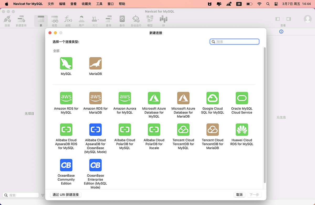Select the MySQL connection type

[x=66, y=63]
